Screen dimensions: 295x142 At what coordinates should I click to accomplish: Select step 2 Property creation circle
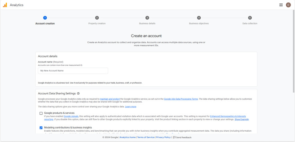point(97,18)
